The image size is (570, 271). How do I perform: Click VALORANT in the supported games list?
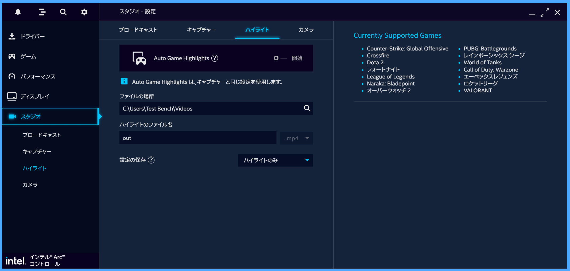(x=478, y=91)
